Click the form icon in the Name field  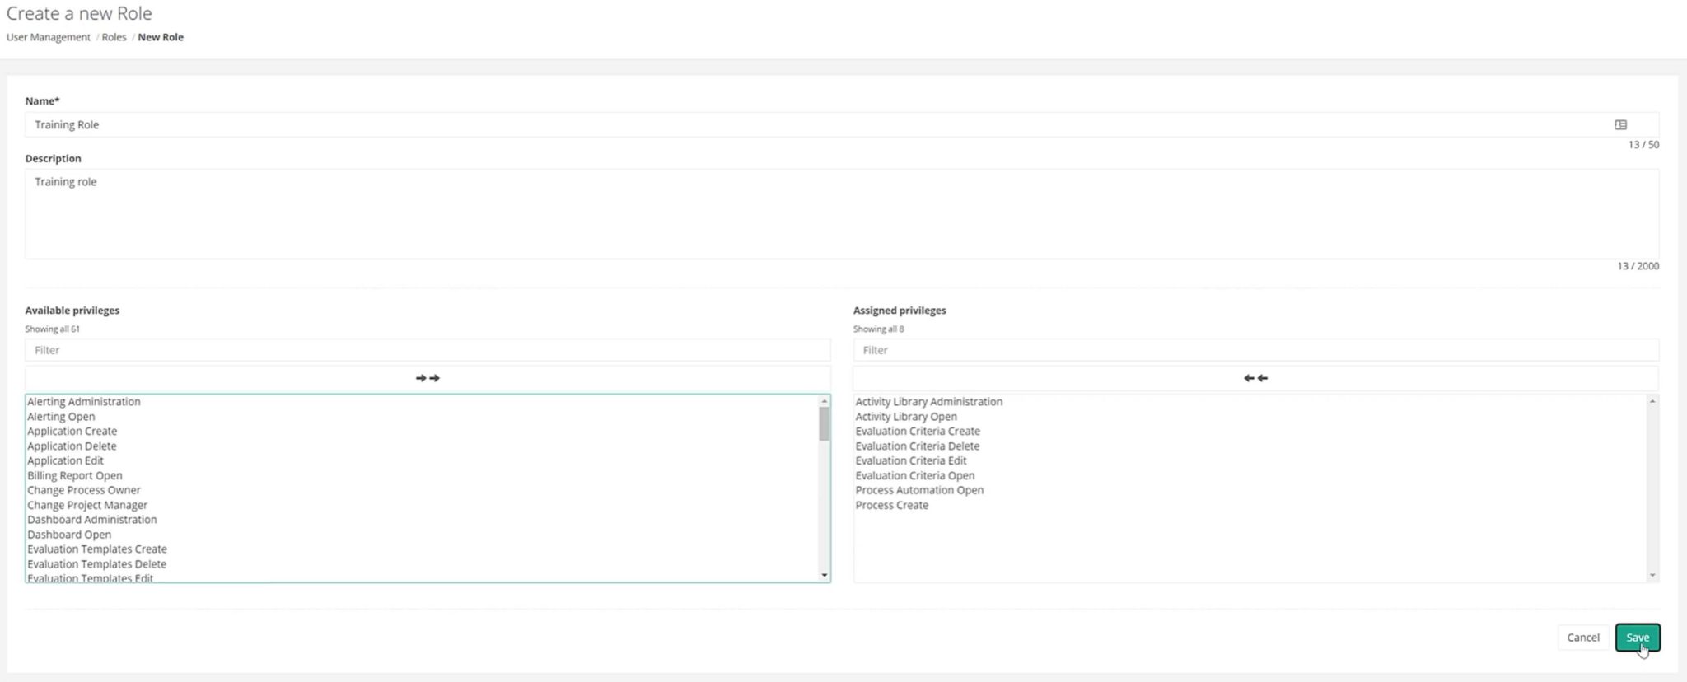[x=1620, y=125]
